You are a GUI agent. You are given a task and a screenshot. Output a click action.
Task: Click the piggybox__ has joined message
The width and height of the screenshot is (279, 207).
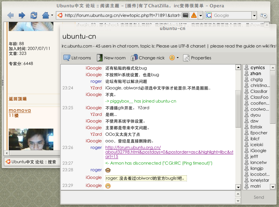(x=141, y=101)
